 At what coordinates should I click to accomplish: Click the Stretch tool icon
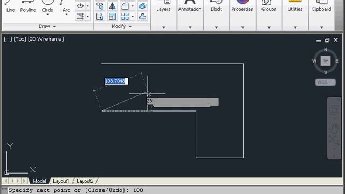point(100,17)
